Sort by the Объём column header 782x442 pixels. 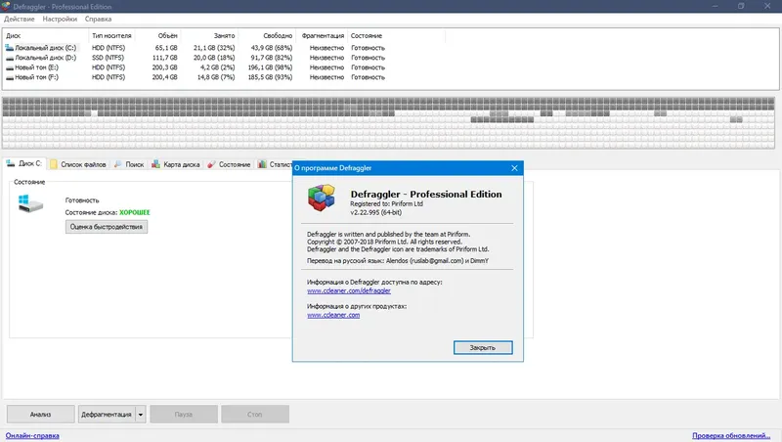(167, 36)
